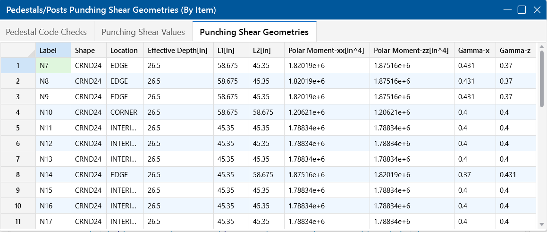Click the Label column header
The width and height of the screenshot is (547, 232).
pyautogui.click(x=53, y=51)
